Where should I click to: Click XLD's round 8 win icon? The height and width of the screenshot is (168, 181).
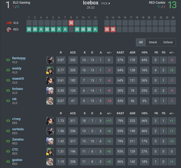71,23
